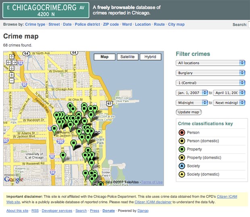The image size is (250, 217).
Task: Open the 1 (Central) district dropdown
Action: (x=210, y=83)
